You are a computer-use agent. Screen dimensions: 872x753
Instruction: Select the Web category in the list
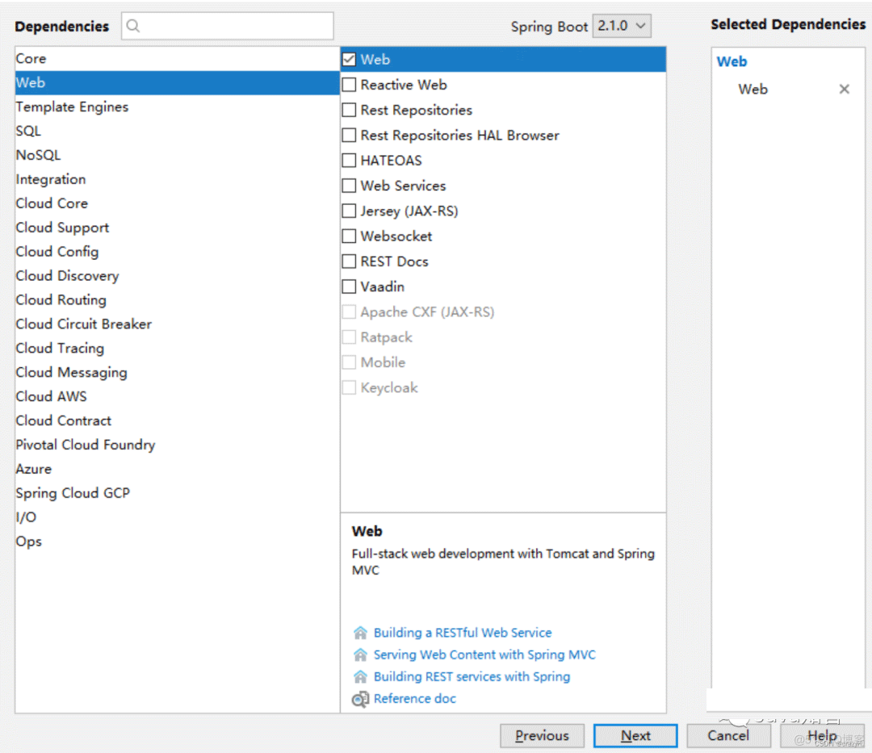(x=177, y=83)
